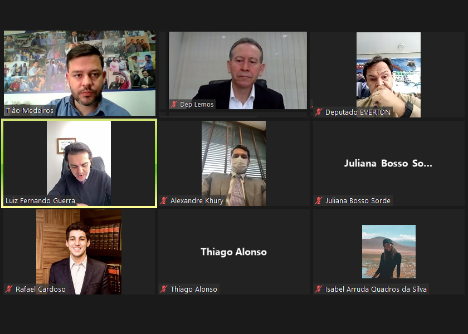Viewport: 468px width, 334px height.
Task: Click Juliana Bosso So... name placeholder
Action: point(388,163)
